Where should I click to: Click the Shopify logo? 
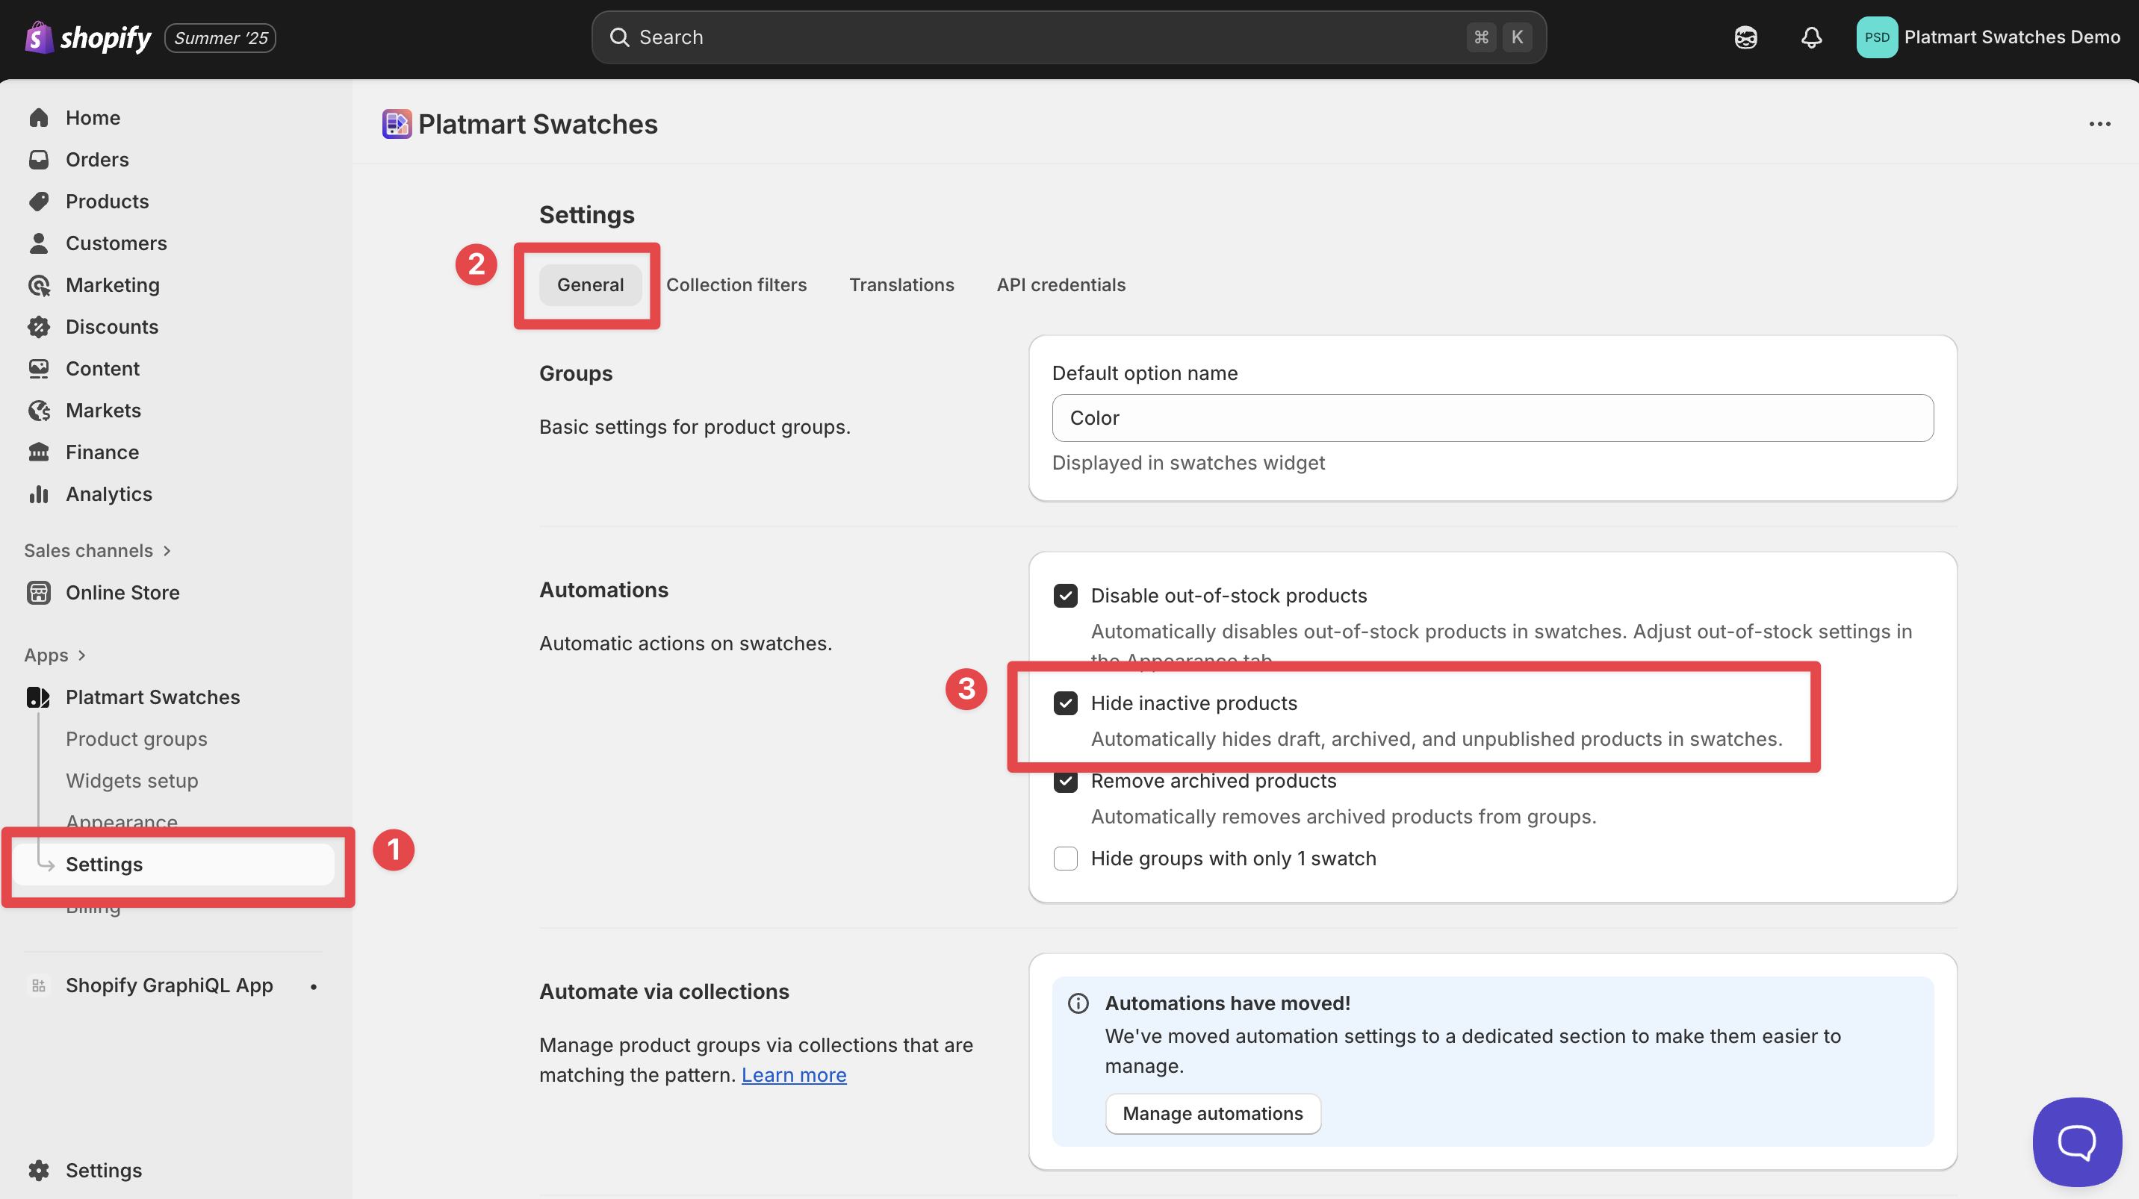coord(88,37)
